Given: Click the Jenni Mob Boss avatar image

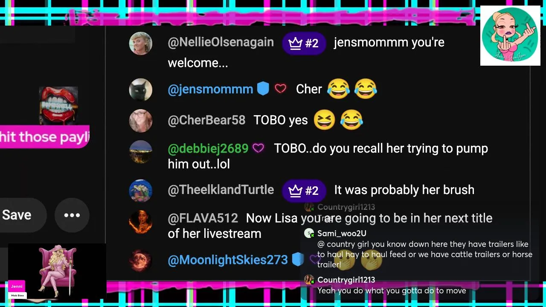Looking at the screenshot, I should coord(57,271).
